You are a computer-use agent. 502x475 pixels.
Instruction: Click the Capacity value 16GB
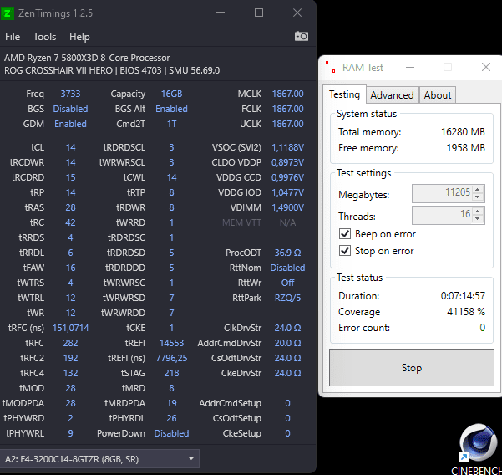(171, 94)
